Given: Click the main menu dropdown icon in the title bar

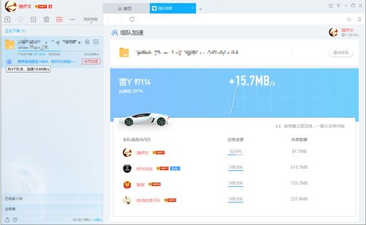Looking at the screenshot, I should tap(338, 5).
